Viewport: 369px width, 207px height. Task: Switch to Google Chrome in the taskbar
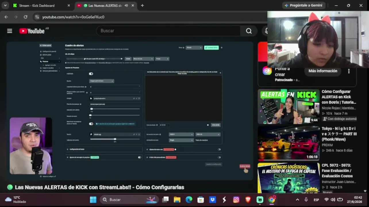[272, 200]
